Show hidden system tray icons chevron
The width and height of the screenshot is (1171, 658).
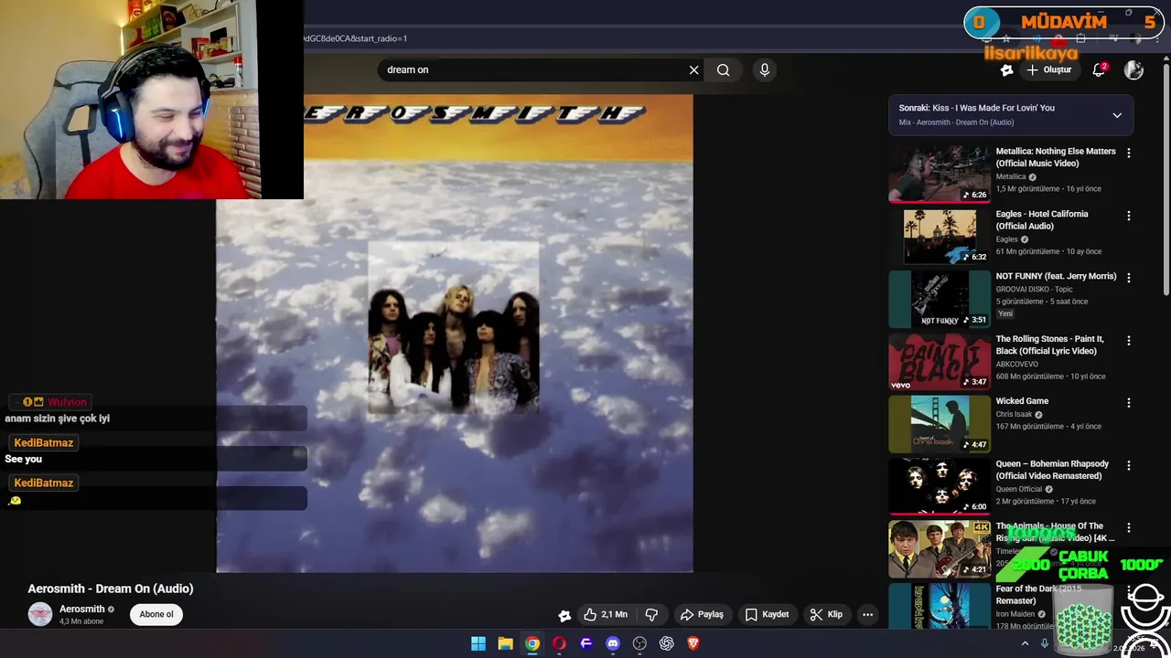(x=1025, y=643)
